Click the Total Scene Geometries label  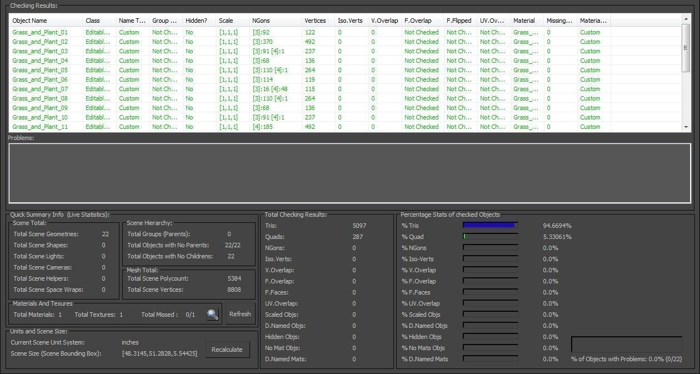[46, 234]
